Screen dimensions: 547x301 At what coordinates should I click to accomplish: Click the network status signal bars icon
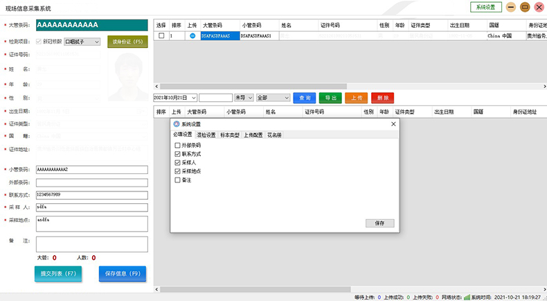[x=467, y=297]
